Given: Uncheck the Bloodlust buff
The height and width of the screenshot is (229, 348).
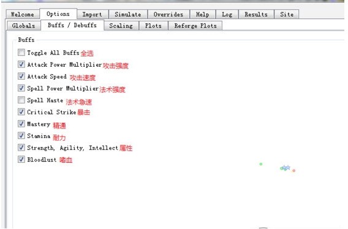Looking at the screenshot, I should [21, 159].
